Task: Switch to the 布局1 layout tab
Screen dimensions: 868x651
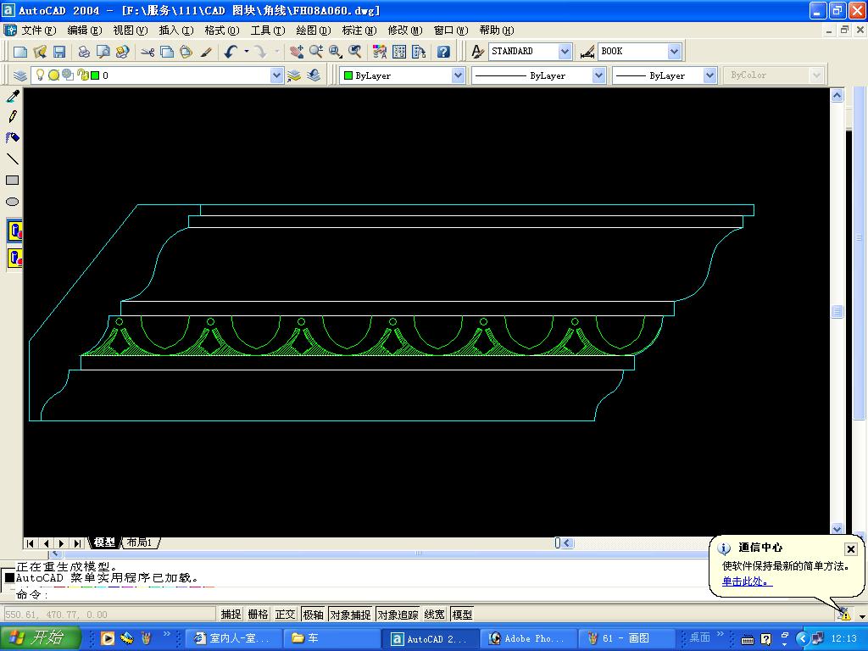Action: click(140, 542)
